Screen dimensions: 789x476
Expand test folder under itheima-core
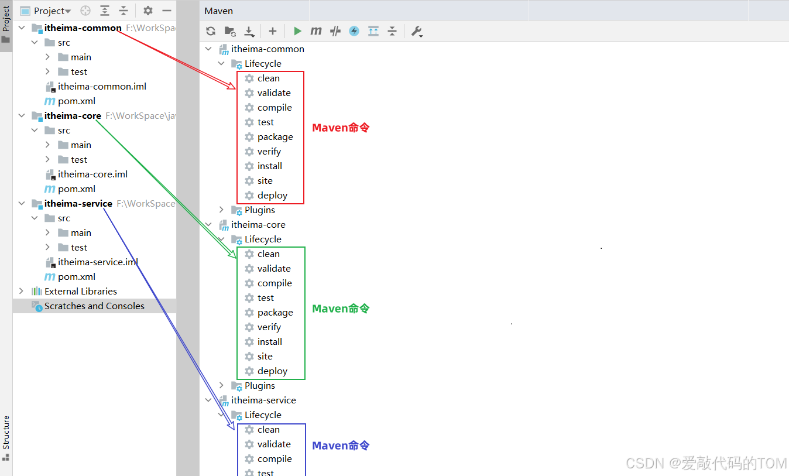[x=47, y=159]
